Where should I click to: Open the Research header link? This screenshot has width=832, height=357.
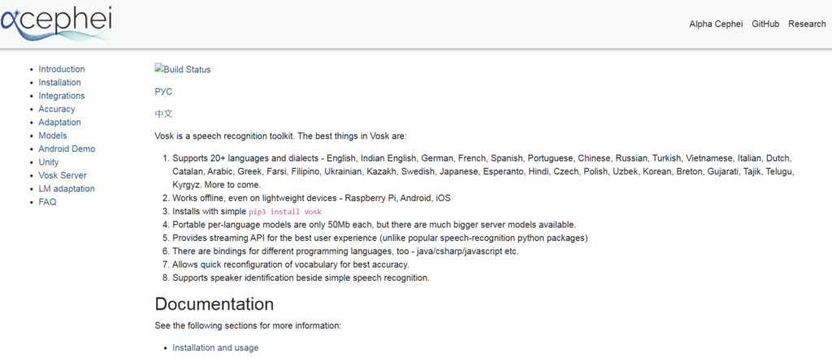pos(807,24)
